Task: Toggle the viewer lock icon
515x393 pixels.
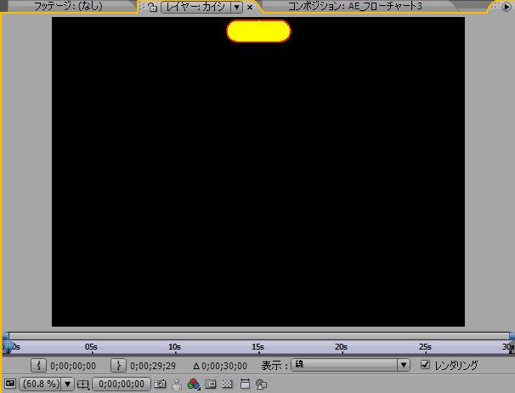Action: (x=152, y=7)
